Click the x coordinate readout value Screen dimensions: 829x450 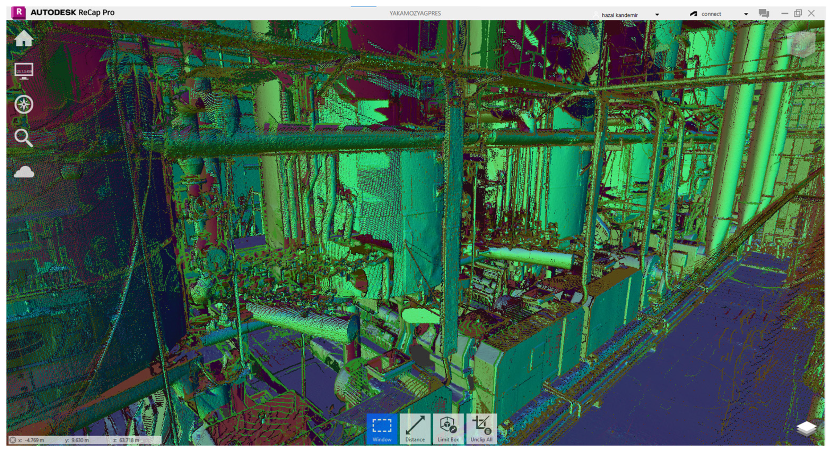[x=34, y=440]
